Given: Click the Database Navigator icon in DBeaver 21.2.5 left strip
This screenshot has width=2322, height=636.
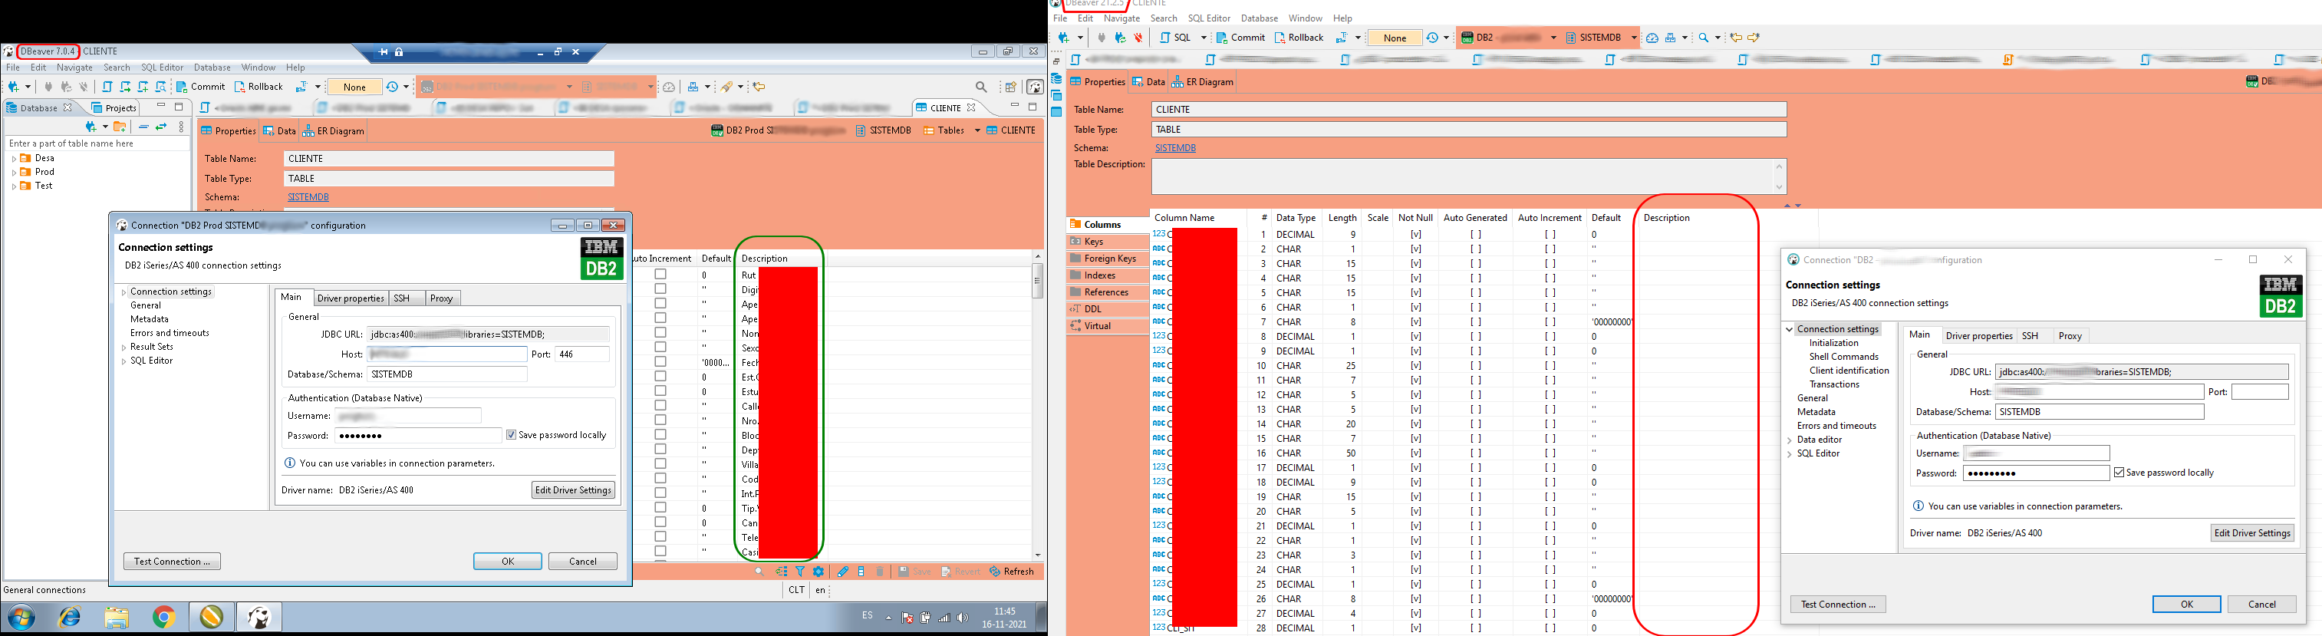Looking at the screenshot, I should (x=1057, y=79).
